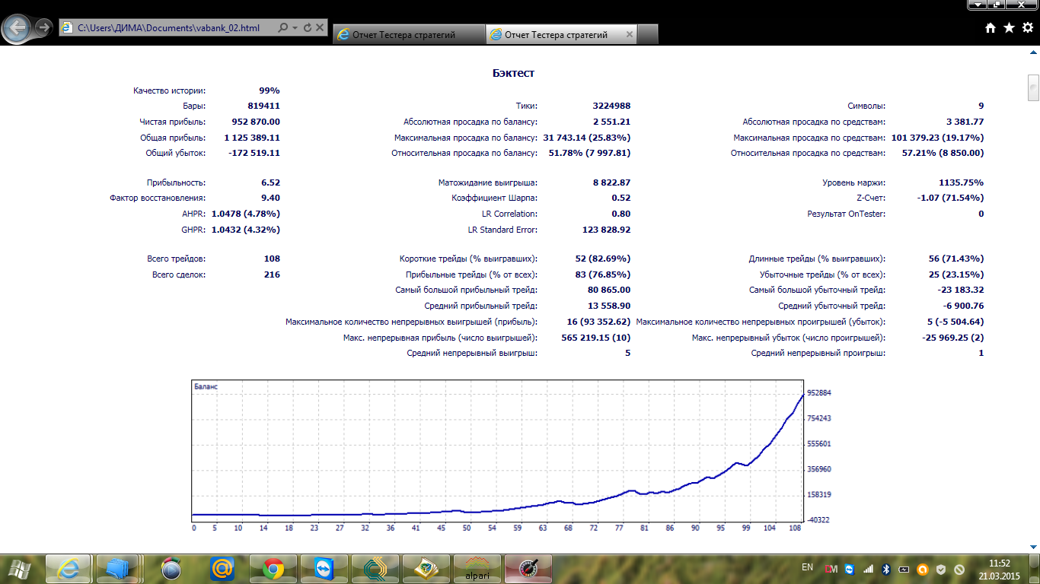Open the Mail.ru agent @ taskbar icon

click(x=222, y=568)
